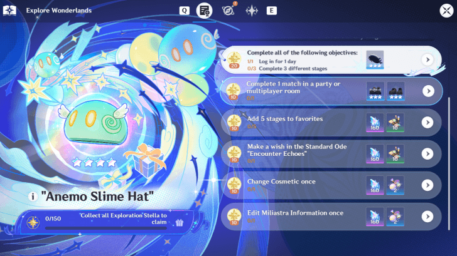View crystal 160 reward in favorites row
Screen dimensions: 457x256
pyautogui.click(x=375, y=123)
